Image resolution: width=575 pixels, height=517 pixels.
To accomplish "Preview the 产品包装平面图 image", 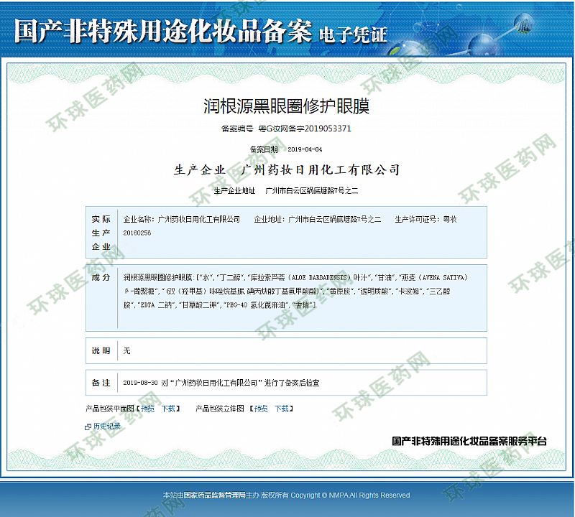I will [147, 409].
